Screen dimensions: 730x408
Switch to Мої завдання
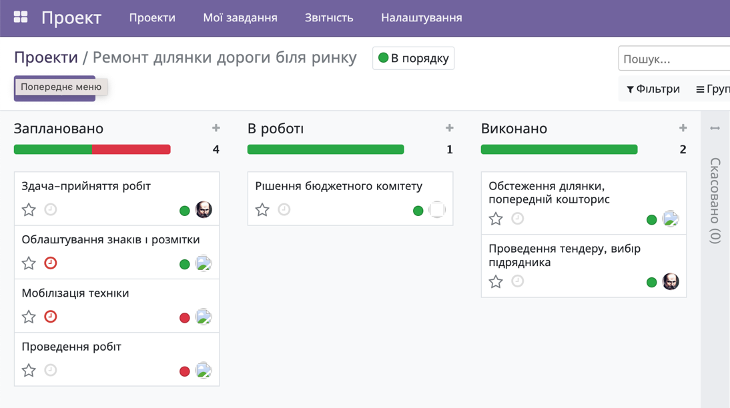point(240,18)
